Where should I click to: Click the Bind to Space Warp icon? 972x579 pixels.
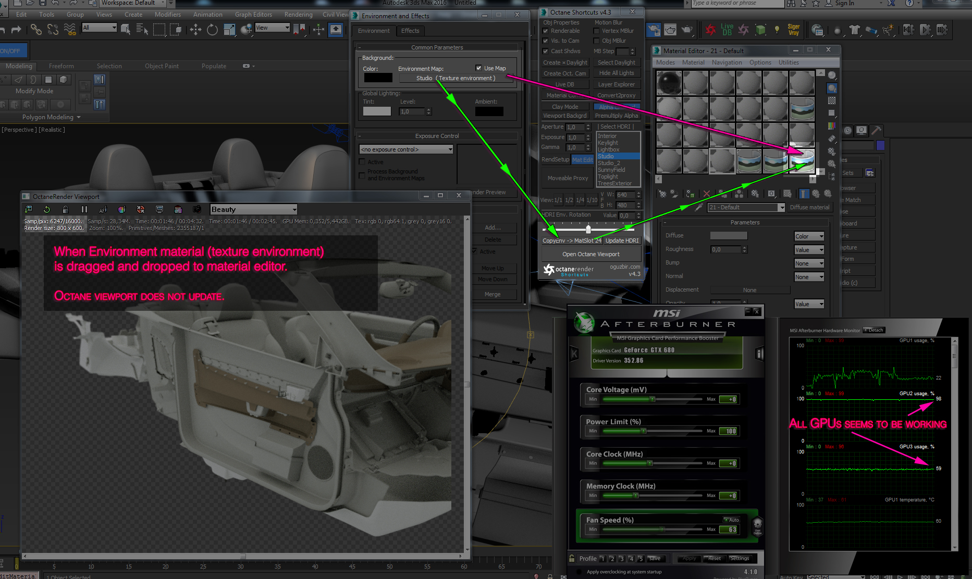70,30
